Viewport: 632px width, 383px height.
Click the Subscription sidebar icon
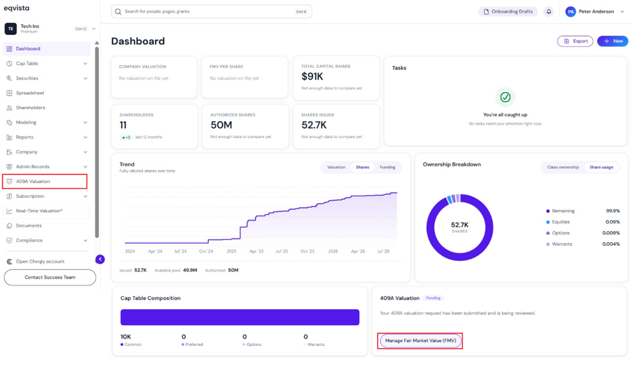[9, 197]
